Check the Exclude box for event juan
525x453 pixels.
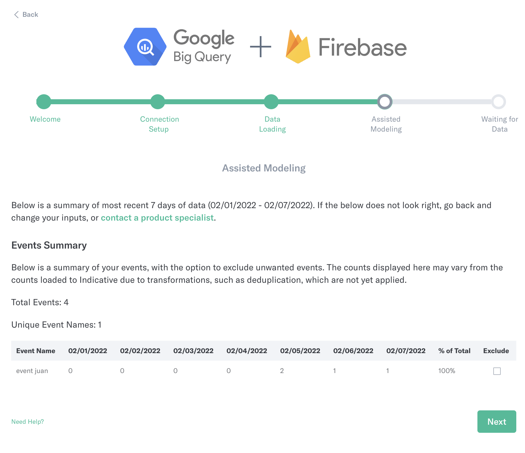(497, 371)
